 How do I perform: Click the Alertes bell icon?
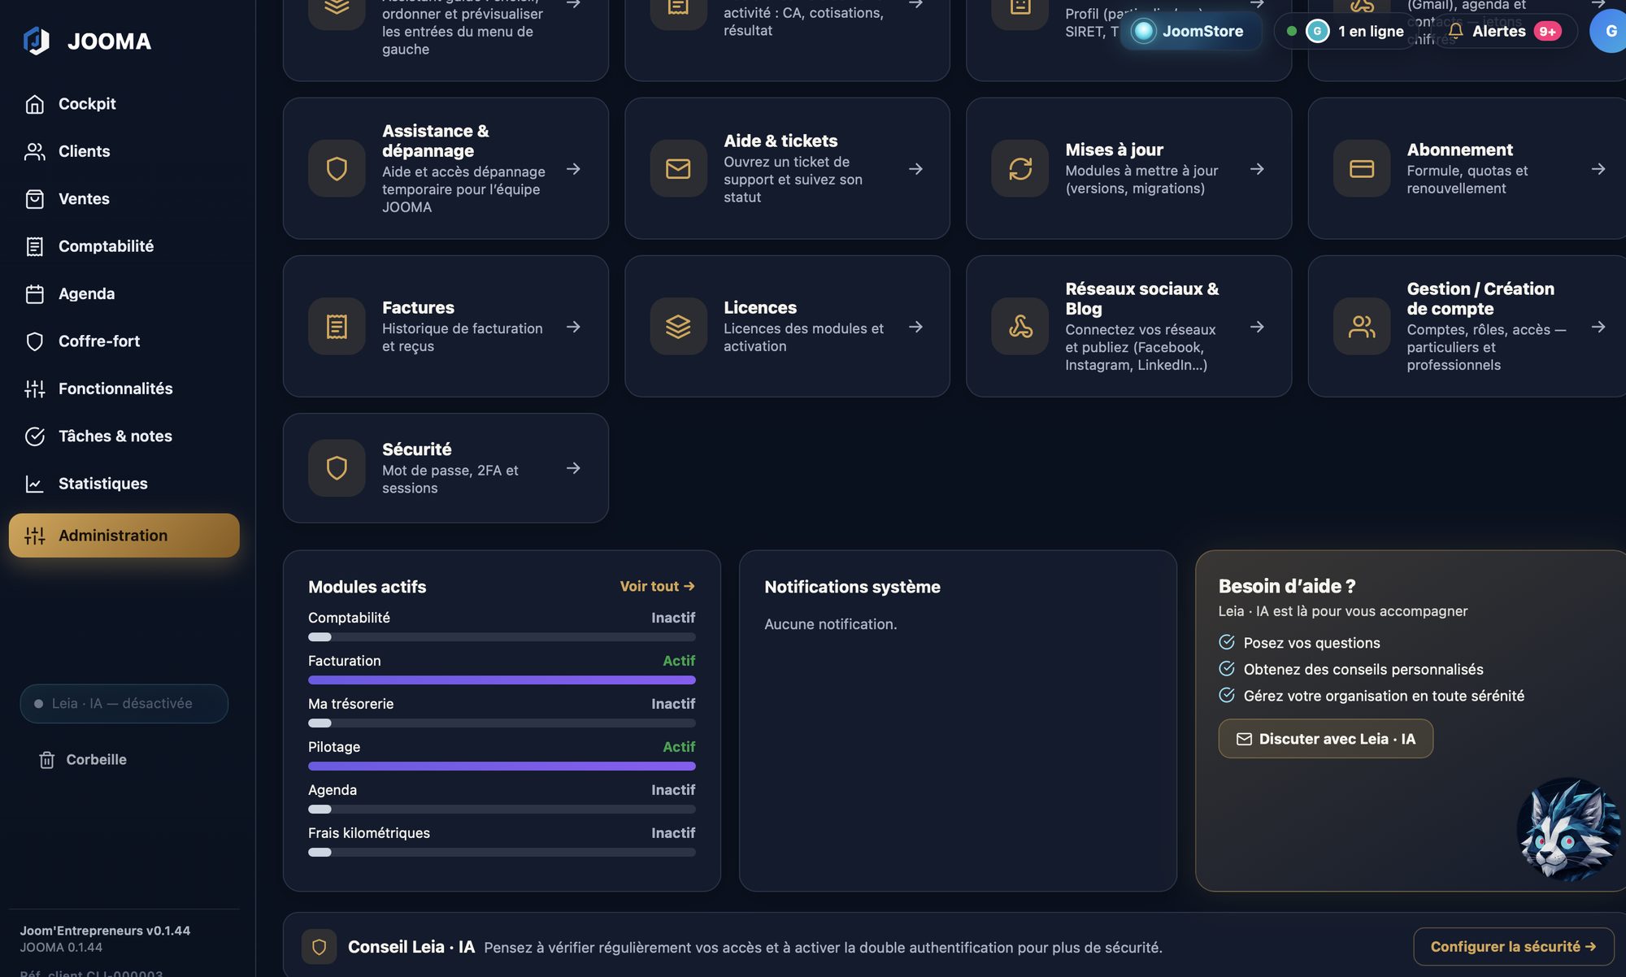point(1455,31)
